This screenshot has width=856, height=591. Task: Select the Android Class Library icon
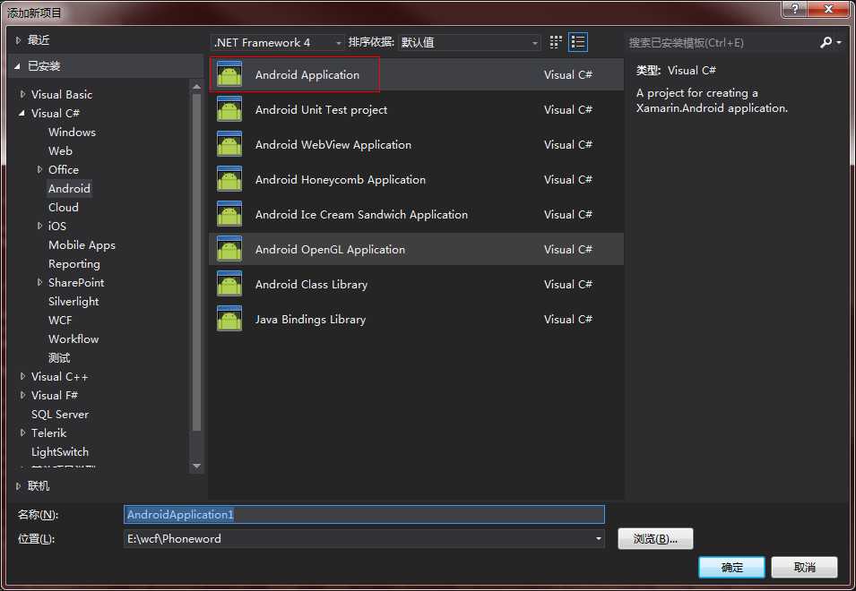[229, 284]
